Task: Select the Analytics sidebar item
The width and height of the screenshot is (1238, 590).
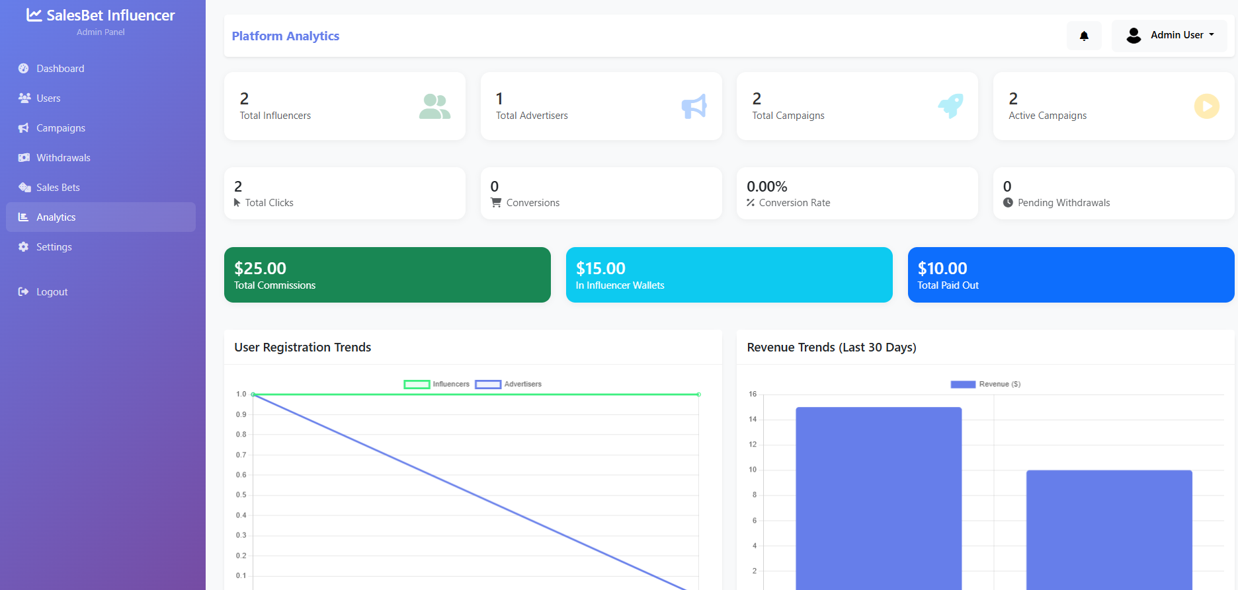Action: (x=101, y=217)
